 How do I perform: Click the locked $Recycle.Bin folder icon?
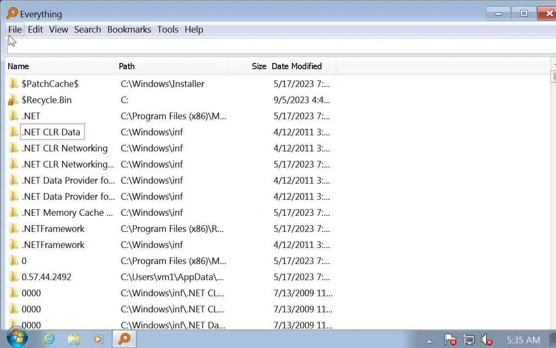(13, 100)
